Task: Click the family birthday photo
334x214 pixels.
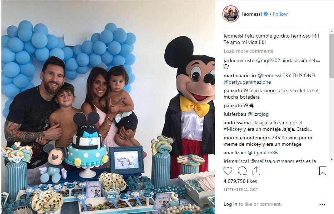Action: click(x=108, y=107)
